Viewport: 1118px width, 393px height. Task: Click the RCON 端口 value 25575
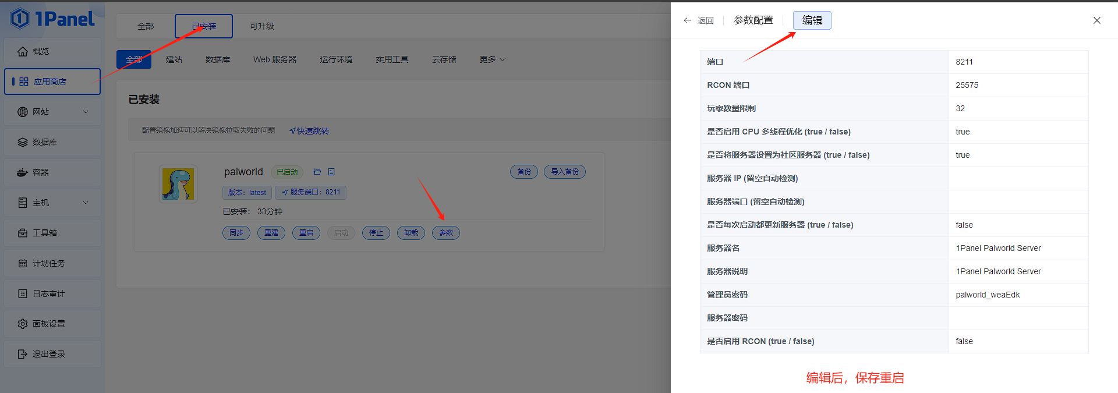pos(967,85)
